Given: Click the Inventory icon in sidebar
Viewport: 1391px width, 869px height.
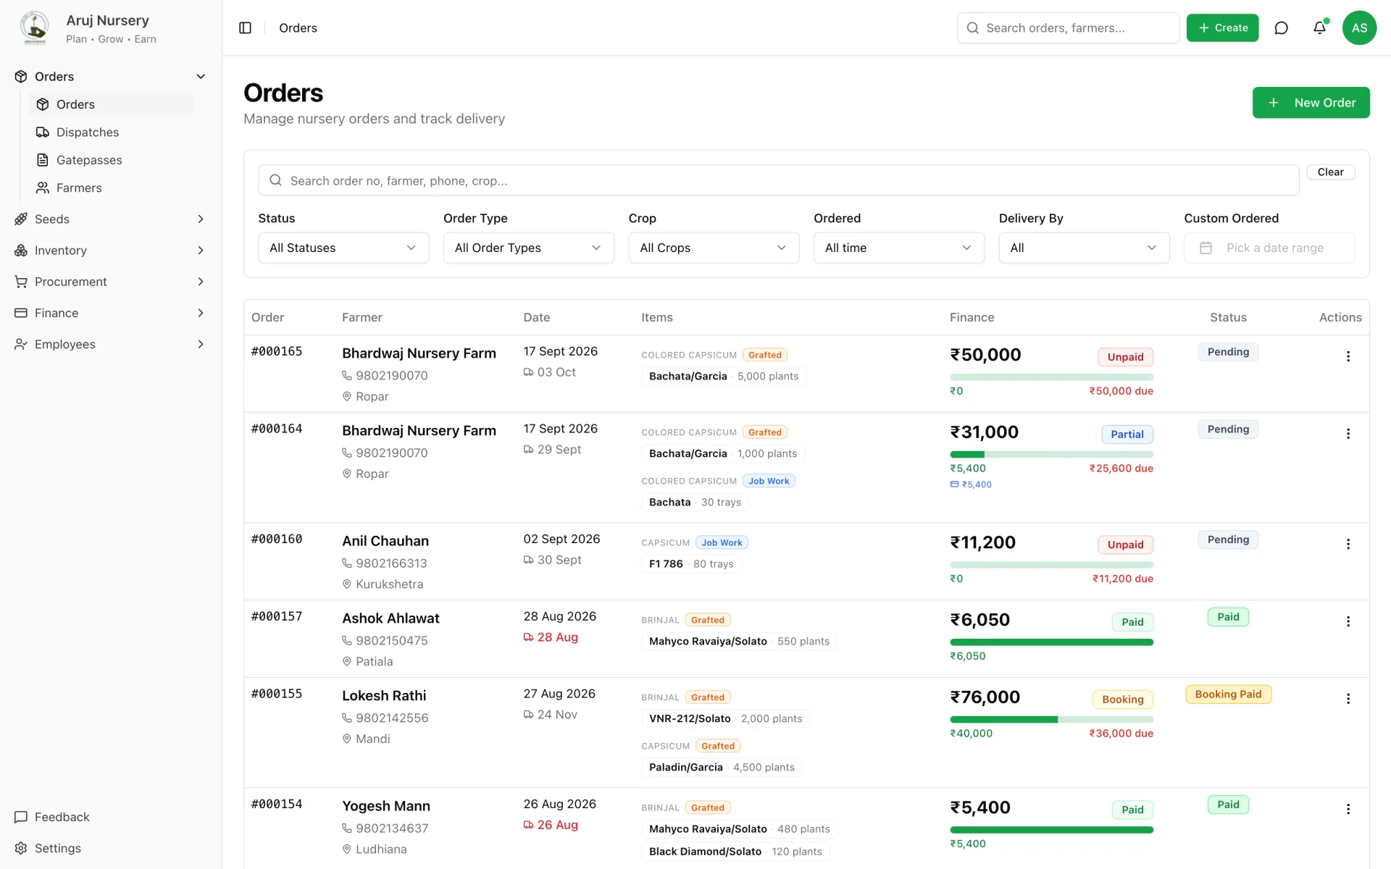Looking at the screenshot, I should click(x=21, y=251).
